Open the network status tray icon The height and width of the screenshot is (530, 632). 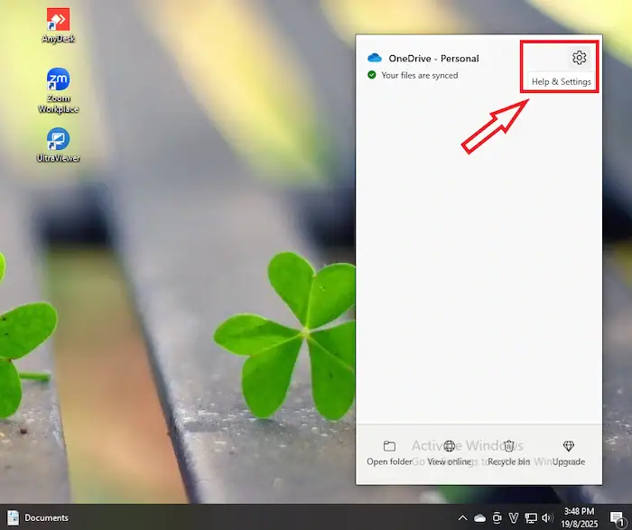(x=530, y=518)
